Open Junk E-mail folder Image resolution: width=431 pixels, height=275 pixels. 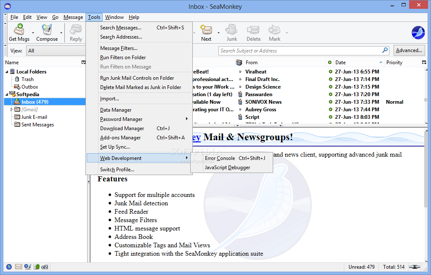34,117
